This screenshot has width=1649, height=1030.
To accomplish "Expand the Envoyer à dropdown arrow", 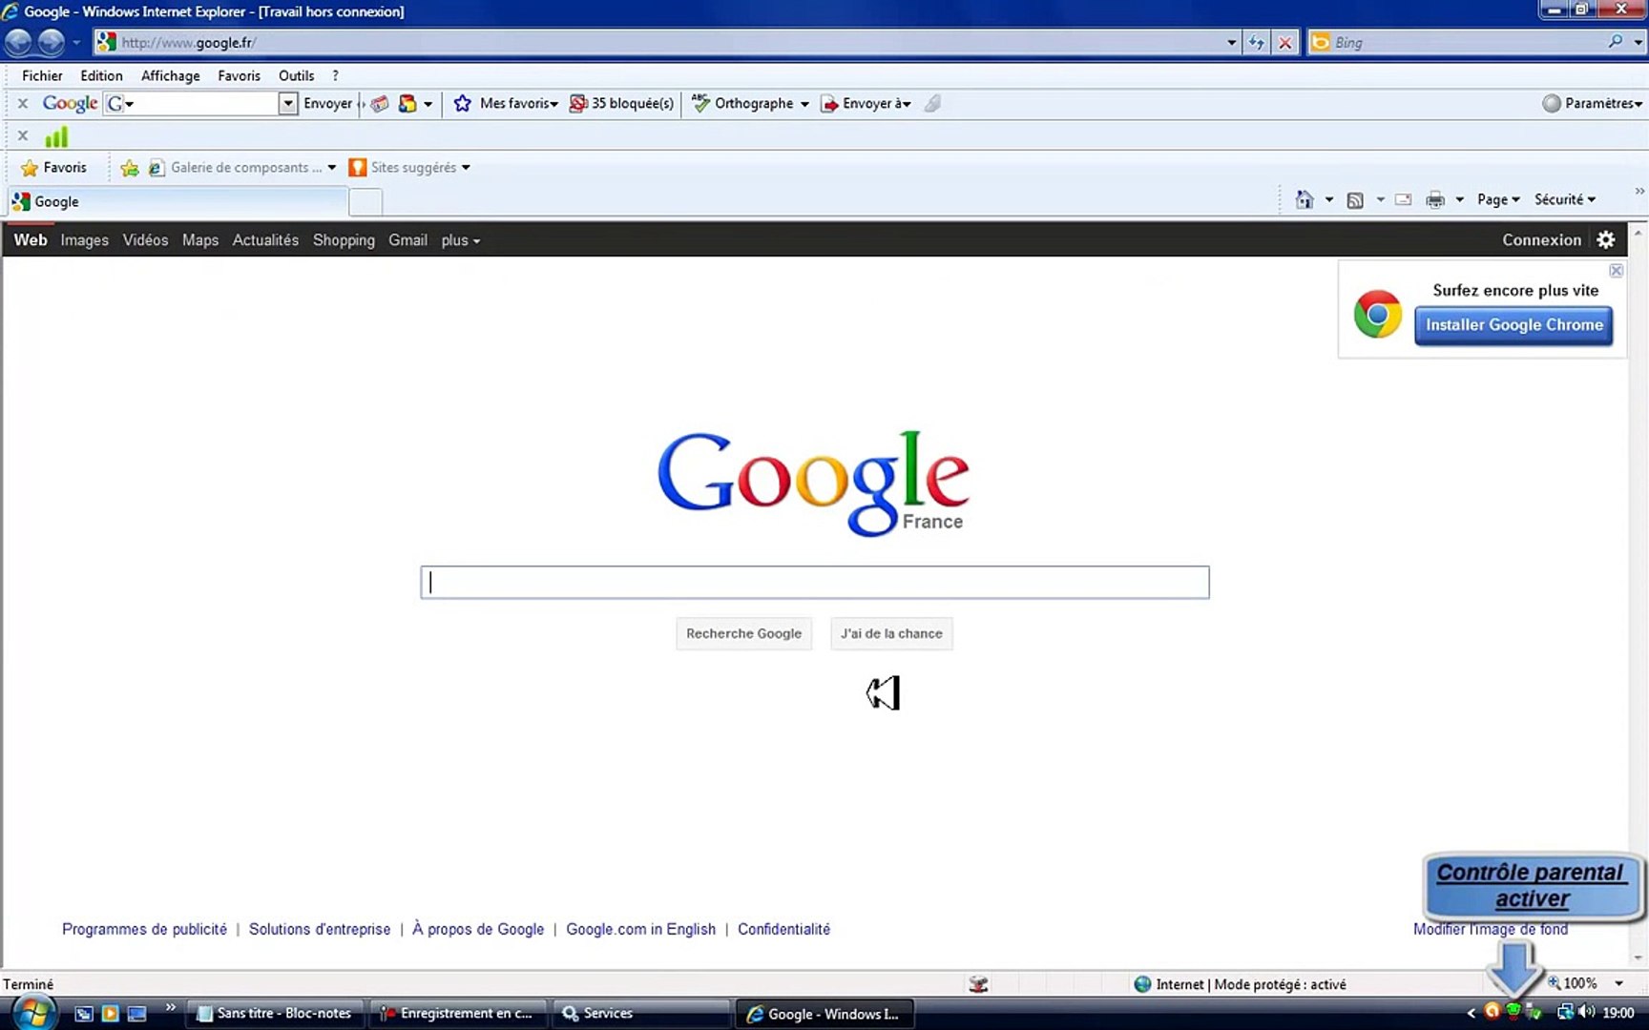I will [905, 103].
